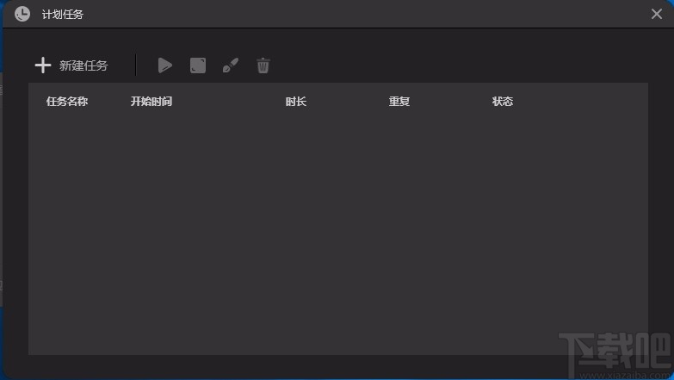674x380 pixels.
Task: Click the toolbar divider beside 新建任务
Action: pos(136,65)
